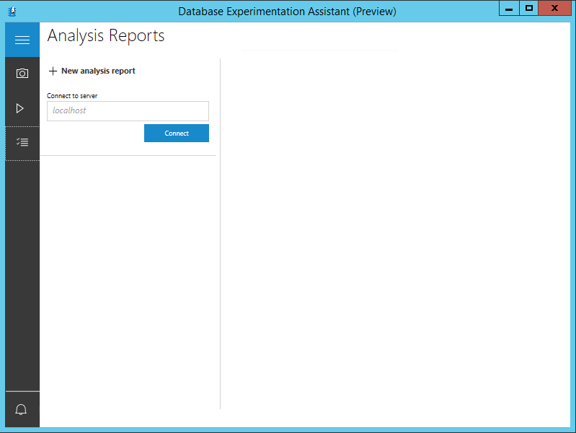Minimize the Database Experimentation Assistant window
576x433 pixels.
[x=508, y=8]
